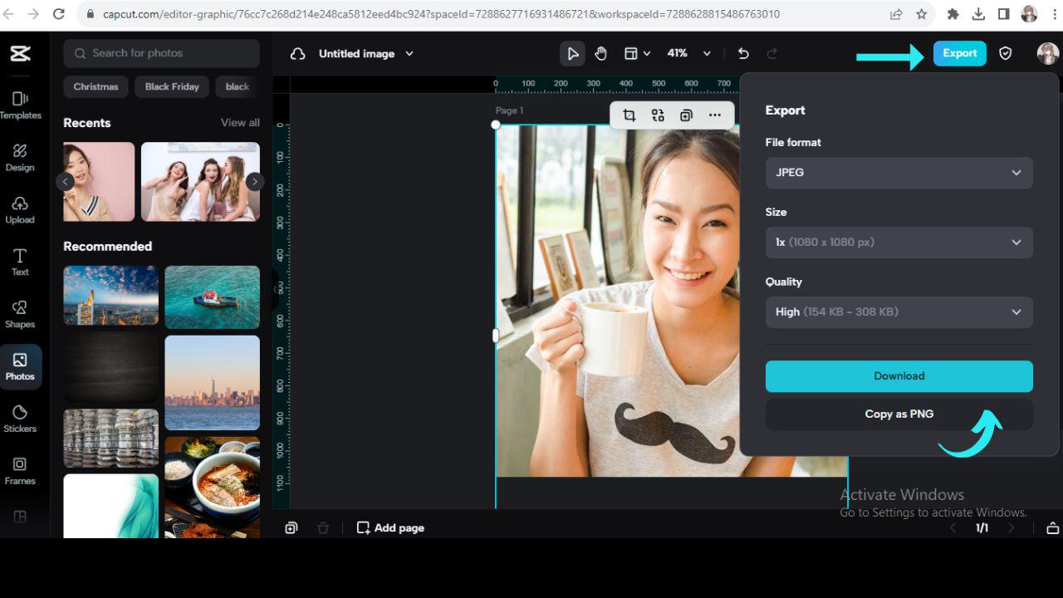Open more options with the ellipsis icon

pos(715,115)
